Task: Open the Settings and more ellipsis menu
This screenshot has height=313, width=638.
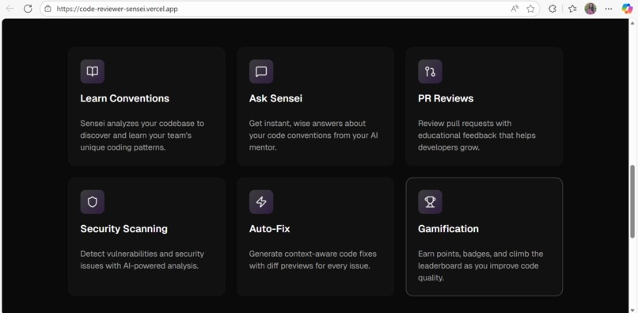Action: coord(609,9)
